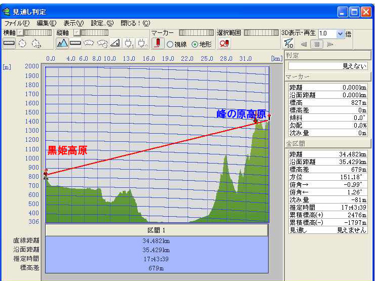This screenshot has height=281, width=375.
Task: Click the second dotted apple-shaped icon
Action: [142, 44]
